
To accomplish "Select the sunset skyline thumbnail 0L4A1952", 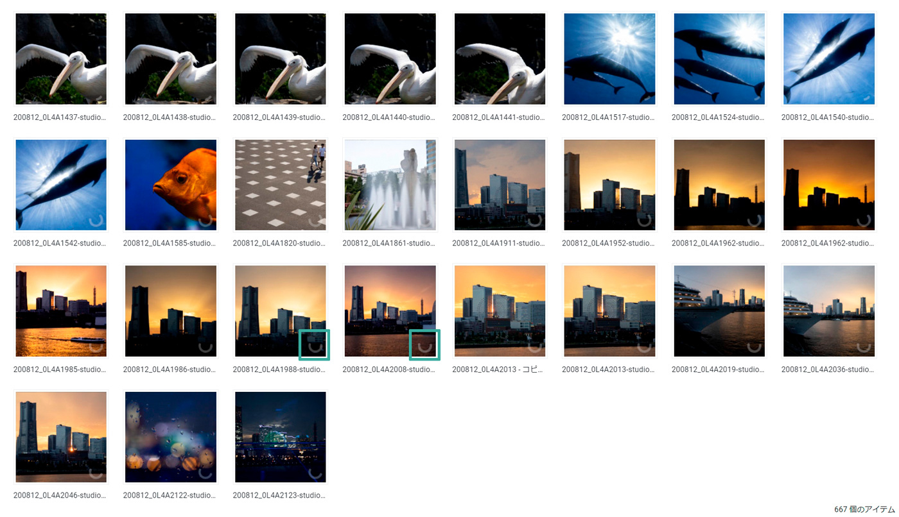I will pos(610,185).
